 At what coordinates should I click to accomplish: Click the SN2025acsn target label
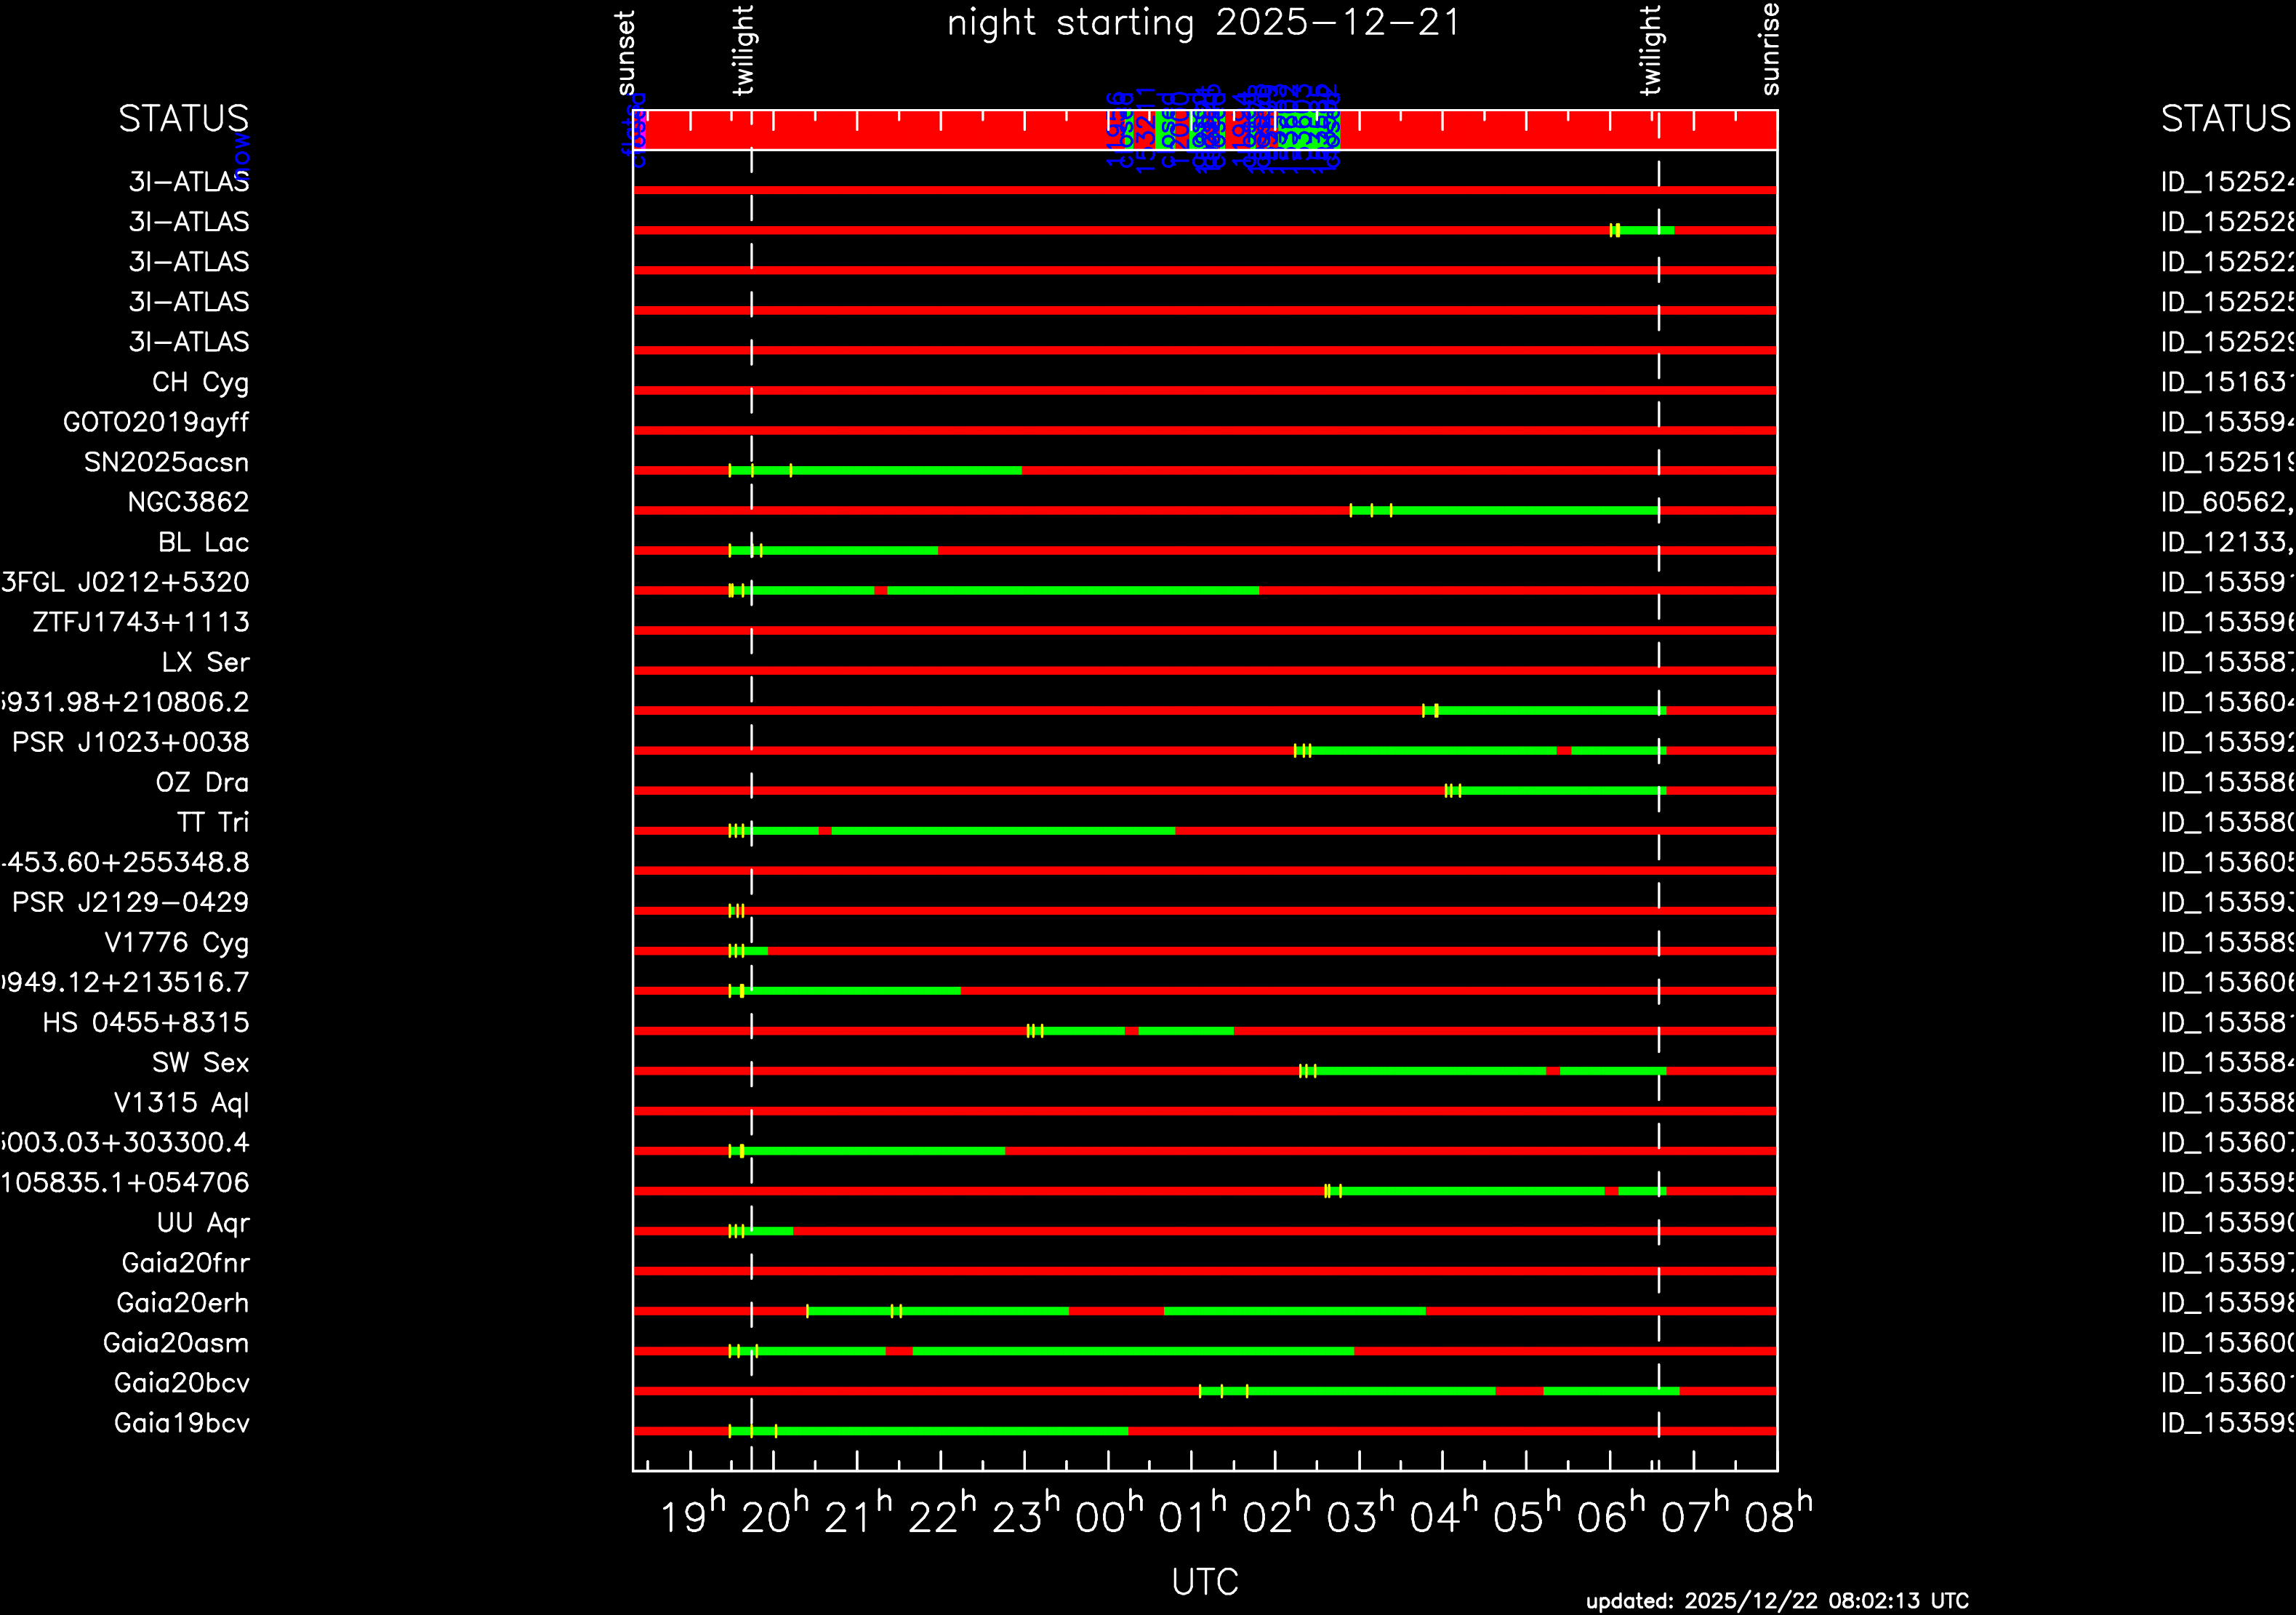click(x=166, y=462)
